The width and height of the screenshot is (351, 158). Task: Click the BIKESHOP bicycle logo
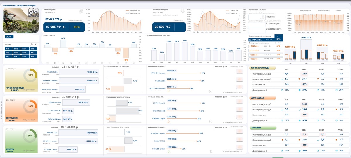coord(34,12)
